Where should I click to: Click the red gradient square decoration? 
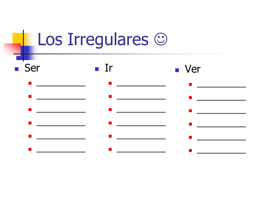12,49
